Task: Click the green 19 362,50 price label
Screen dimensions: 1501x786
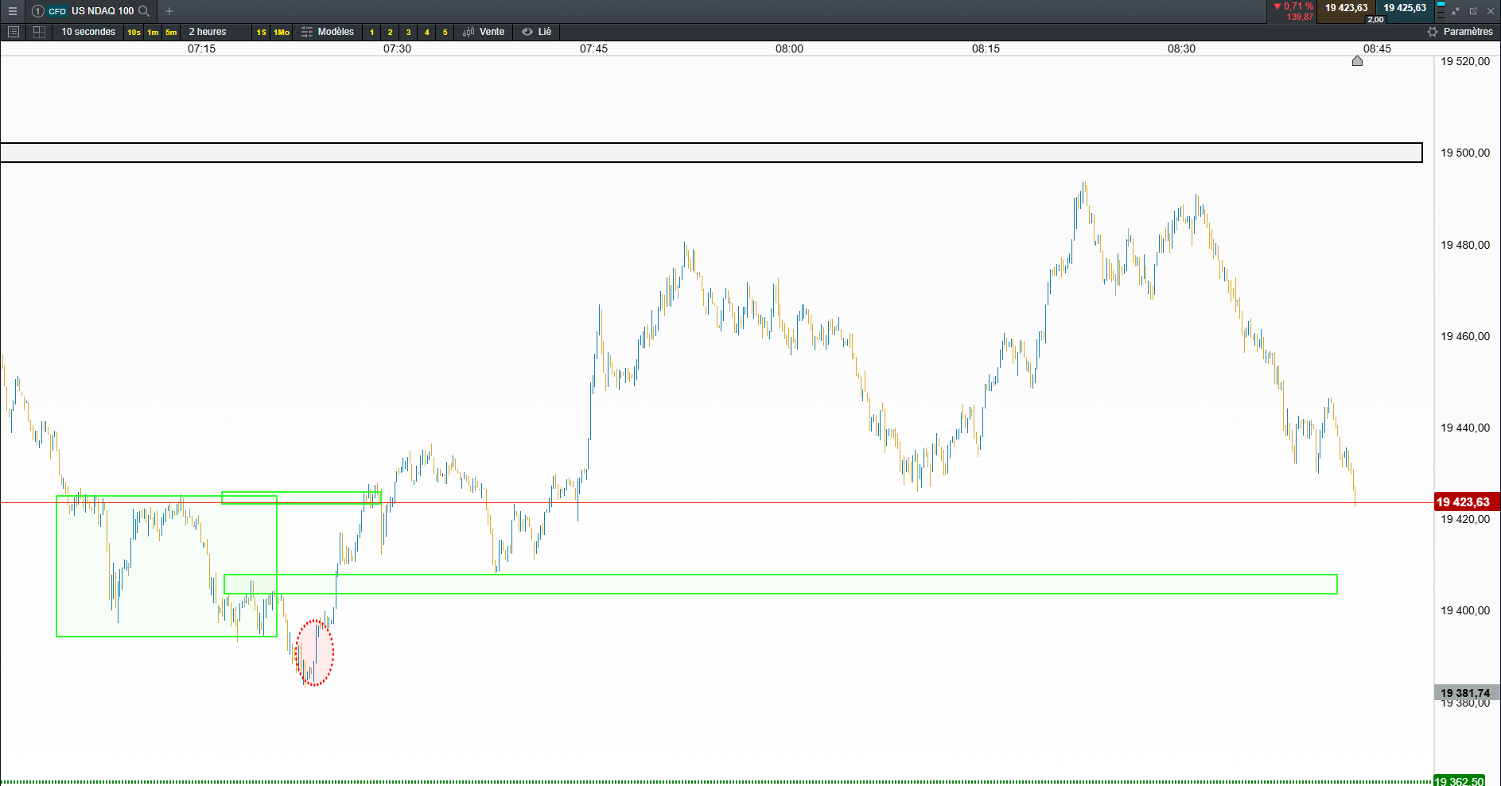Action: tap(1460, 781)
